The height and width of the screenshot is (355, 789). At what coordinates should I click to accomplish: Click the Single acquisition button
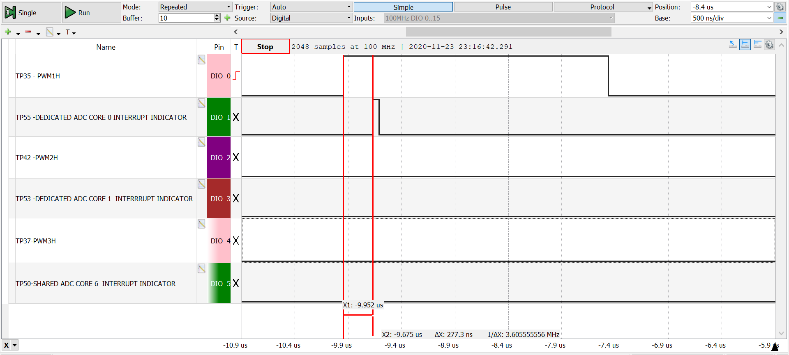tap(31, 13)
